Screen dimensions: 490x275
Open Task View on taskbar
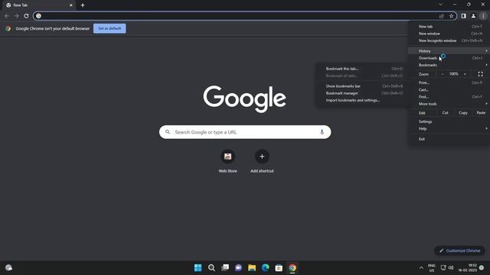coord(225,268)
